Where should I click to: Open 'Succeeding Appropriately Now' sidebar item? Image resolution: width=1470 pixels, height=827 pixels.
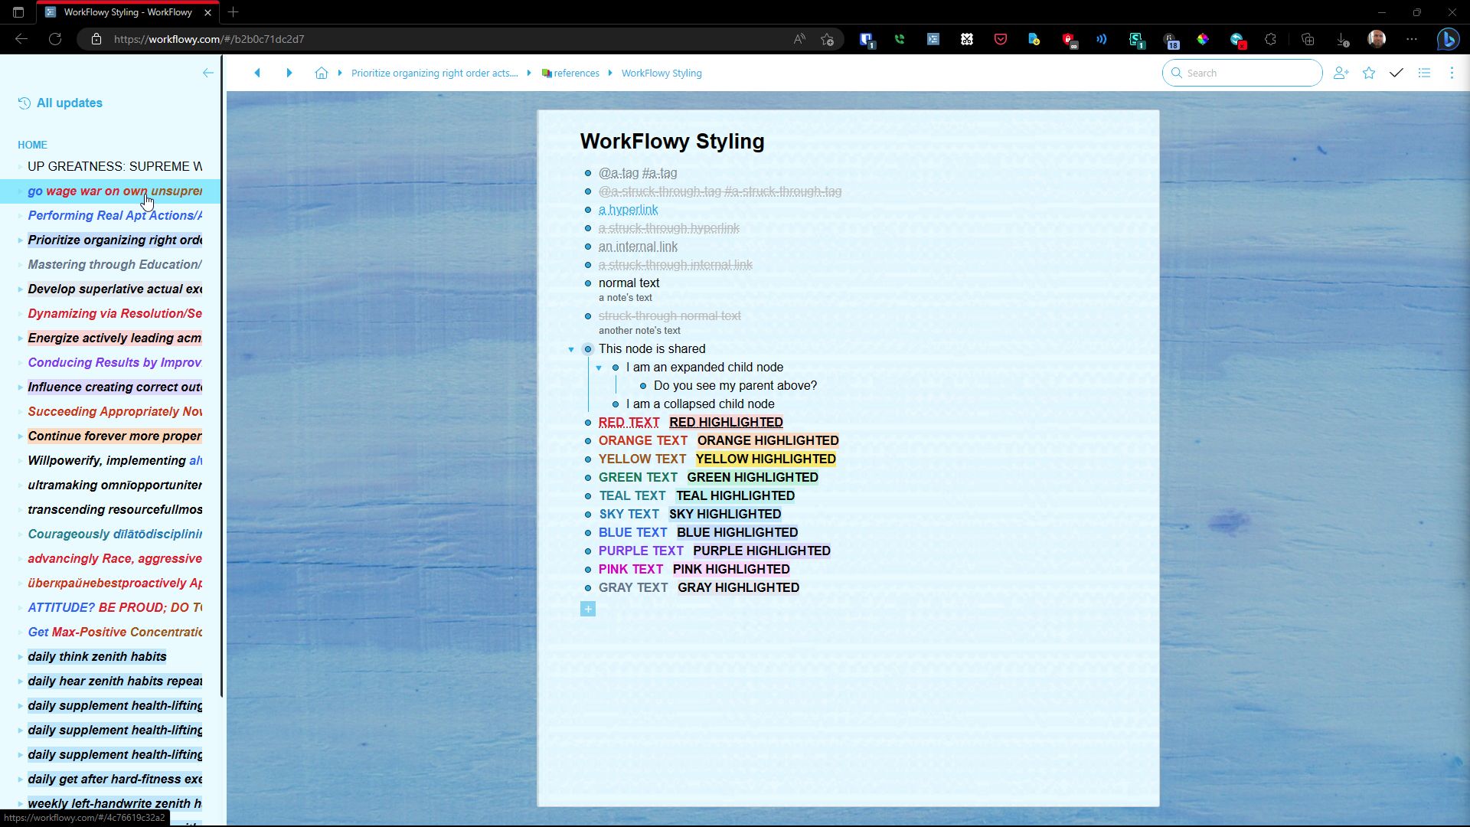tap(115, 412)
